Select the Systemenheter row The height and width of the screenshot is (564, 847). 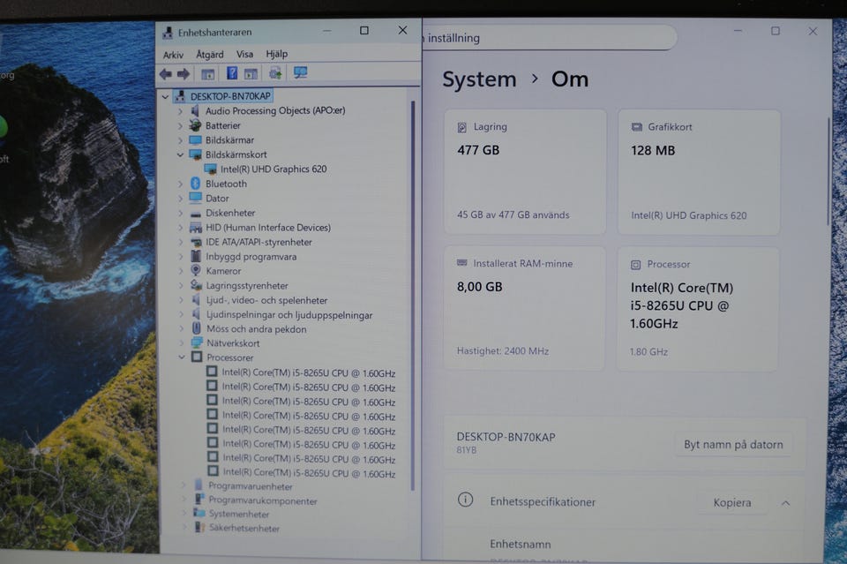[239, 515]
